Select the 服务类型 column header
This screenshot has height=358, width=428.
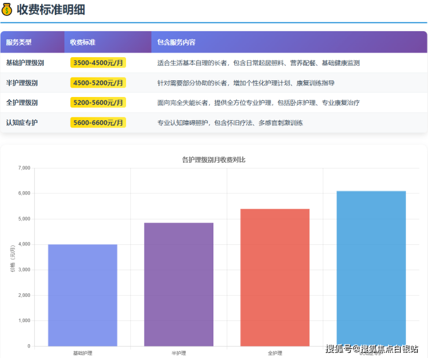click(x=19, y=43)
